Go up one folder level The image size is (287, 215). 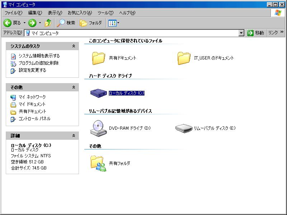coord(48,23)
